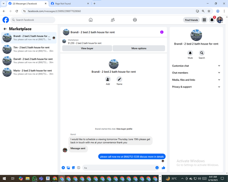Open a new browser tab

point(94,4)
